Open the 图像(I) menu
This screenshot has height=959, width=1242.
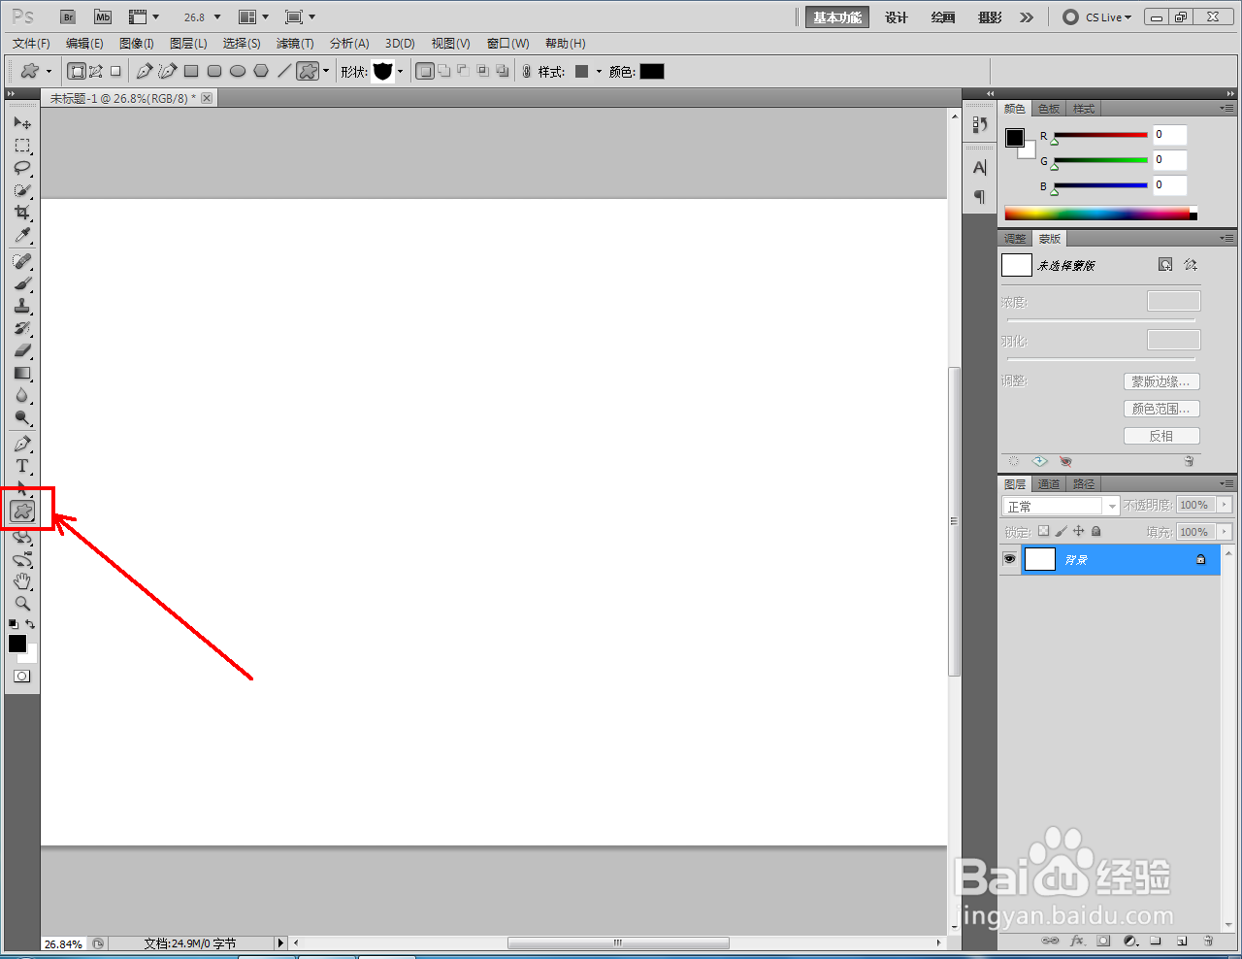(x=137, y=44)
